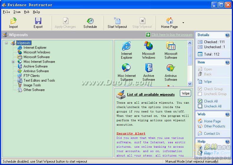Click the Apply Changes toolbar icon
Viewport: 233px width, 165px height.
(x=65, y=21)
